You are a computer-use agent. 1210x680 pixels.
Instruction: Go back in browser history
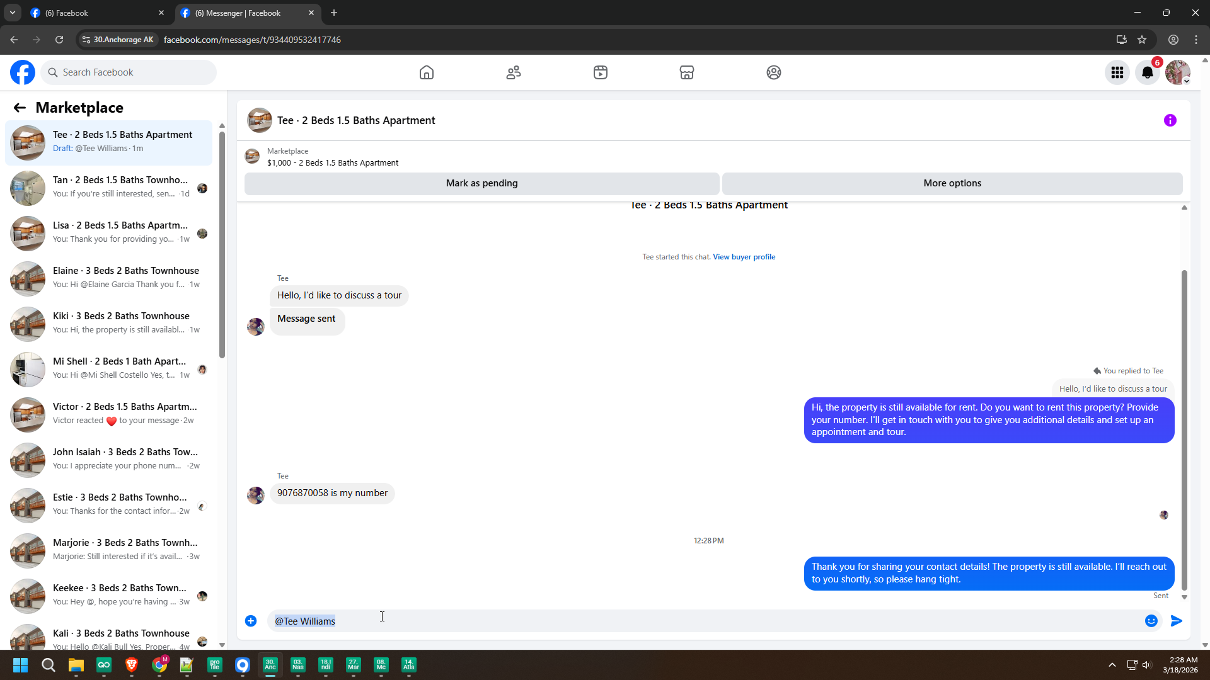pyautogui.click(x=14, y=40)
